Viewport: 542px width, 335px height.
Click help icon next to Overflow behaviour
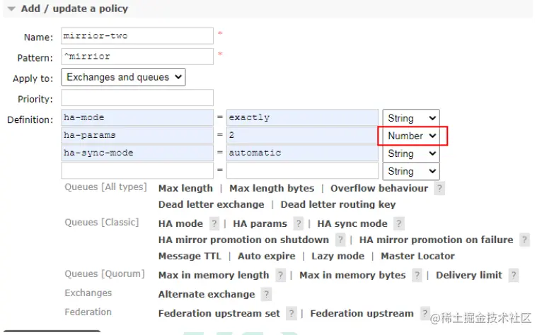(439, 189)
